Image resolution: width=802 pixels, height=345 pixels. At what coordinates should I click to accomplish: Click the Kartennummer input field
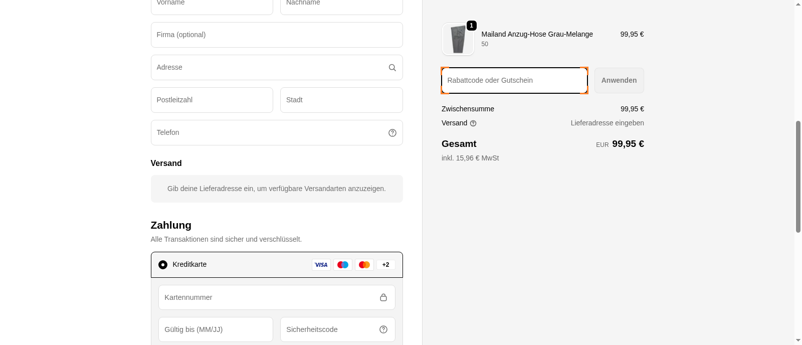268,297
